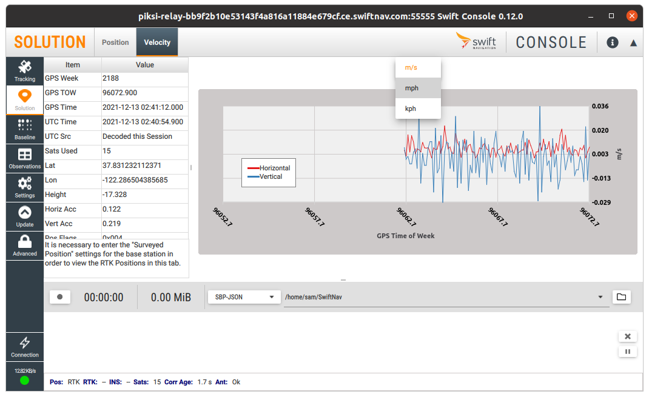The width and height of the screenshot is (649, 397).
Task: Open the Advanced lock panel
Action: 25,245
